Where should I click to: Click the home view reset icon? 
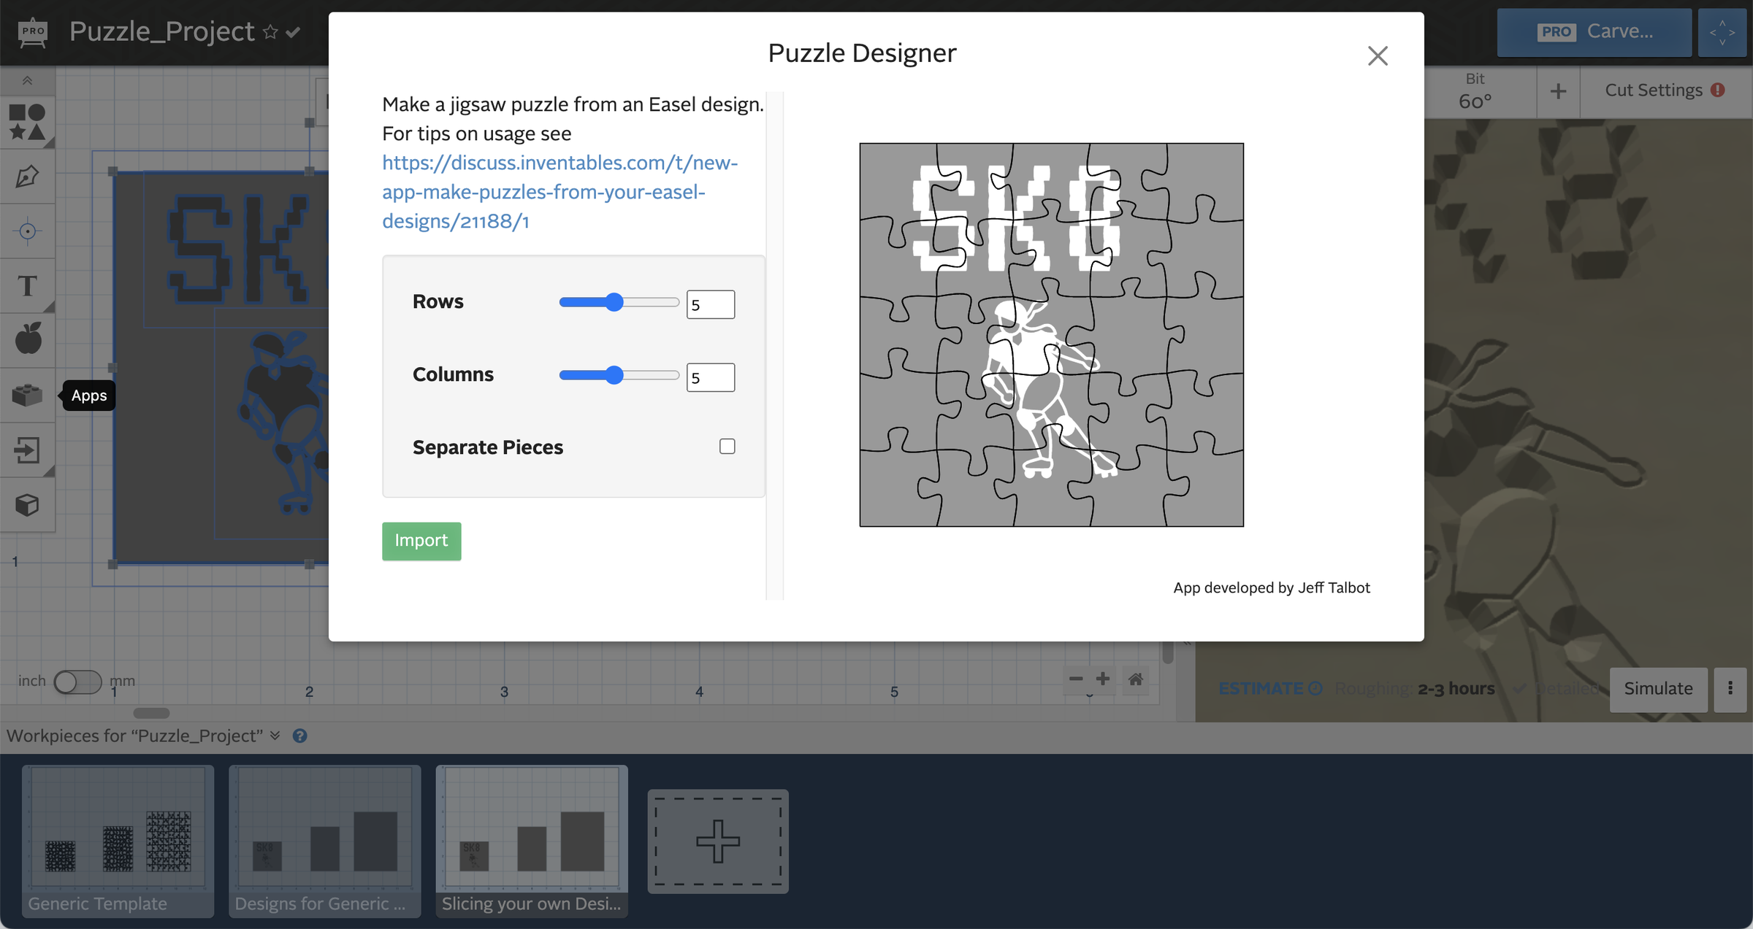click(1135, 679)
